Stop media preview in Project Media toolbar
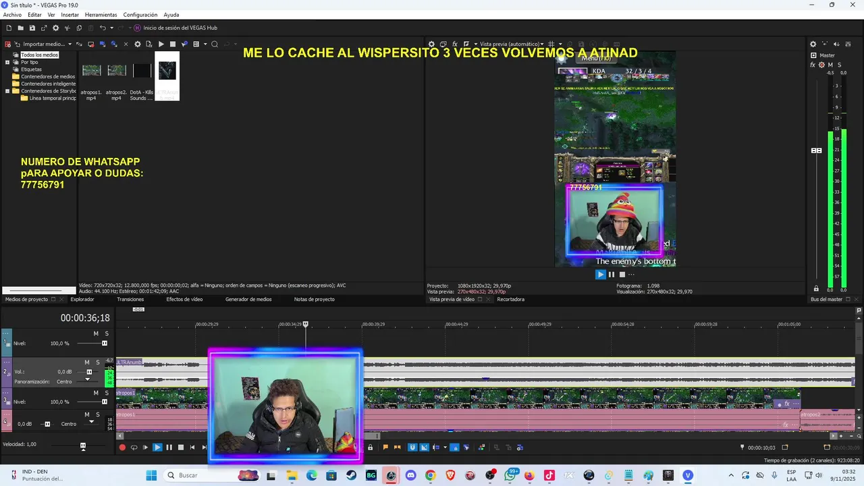864x486 pixels. point(172,44)
